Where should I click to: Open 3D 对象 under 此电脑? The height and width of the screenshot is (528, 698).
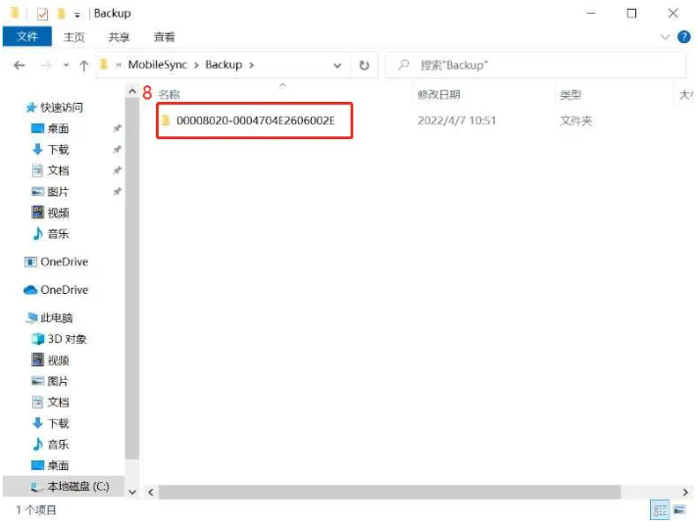[59, 339]
